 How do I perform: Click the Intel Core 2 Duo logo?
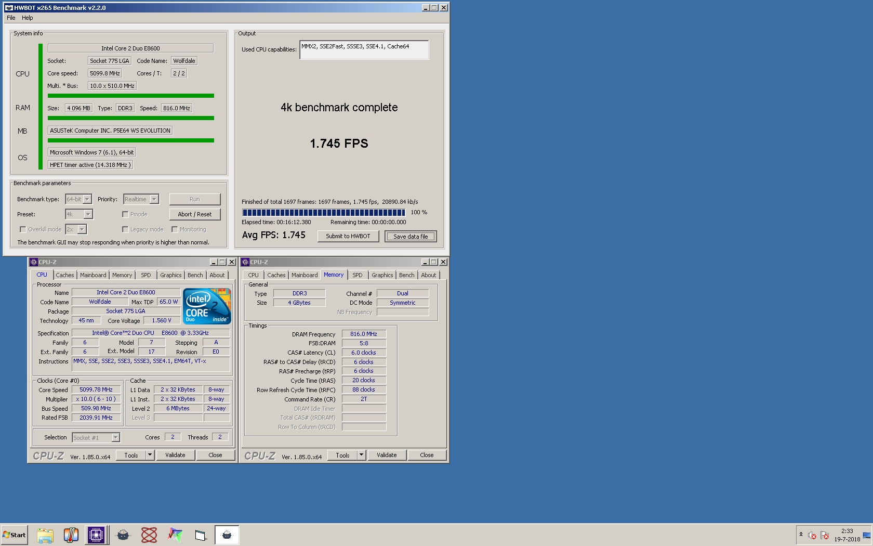pyautogui.click(x=207, y=306)
